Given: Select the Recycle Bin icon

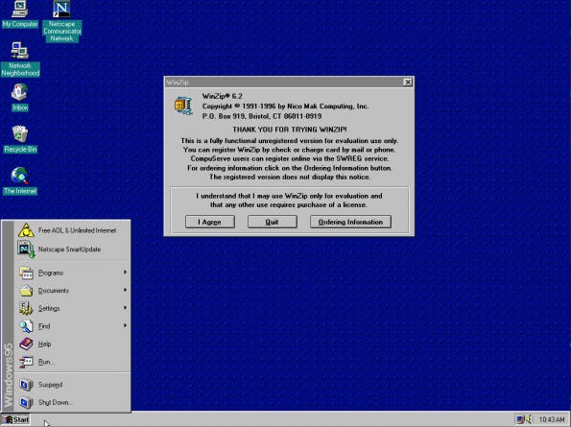Looking at the screenshot, I should click(20, 139).
